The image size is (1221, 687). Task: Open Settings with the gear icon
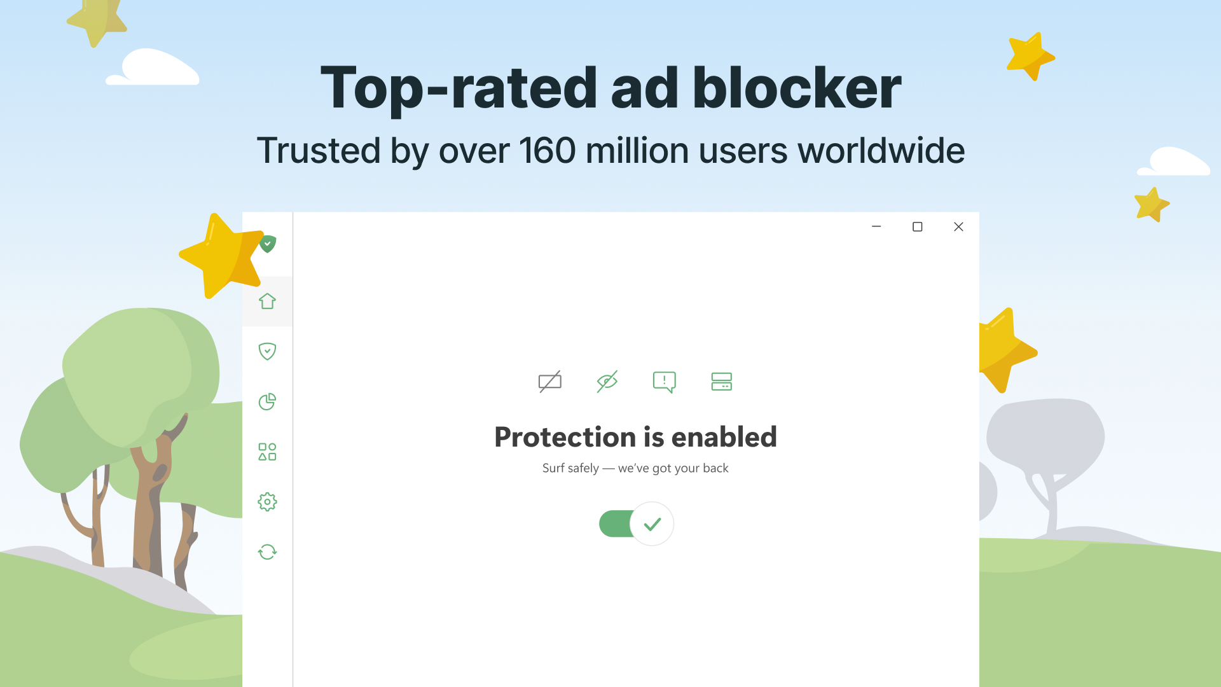point(268,501)
